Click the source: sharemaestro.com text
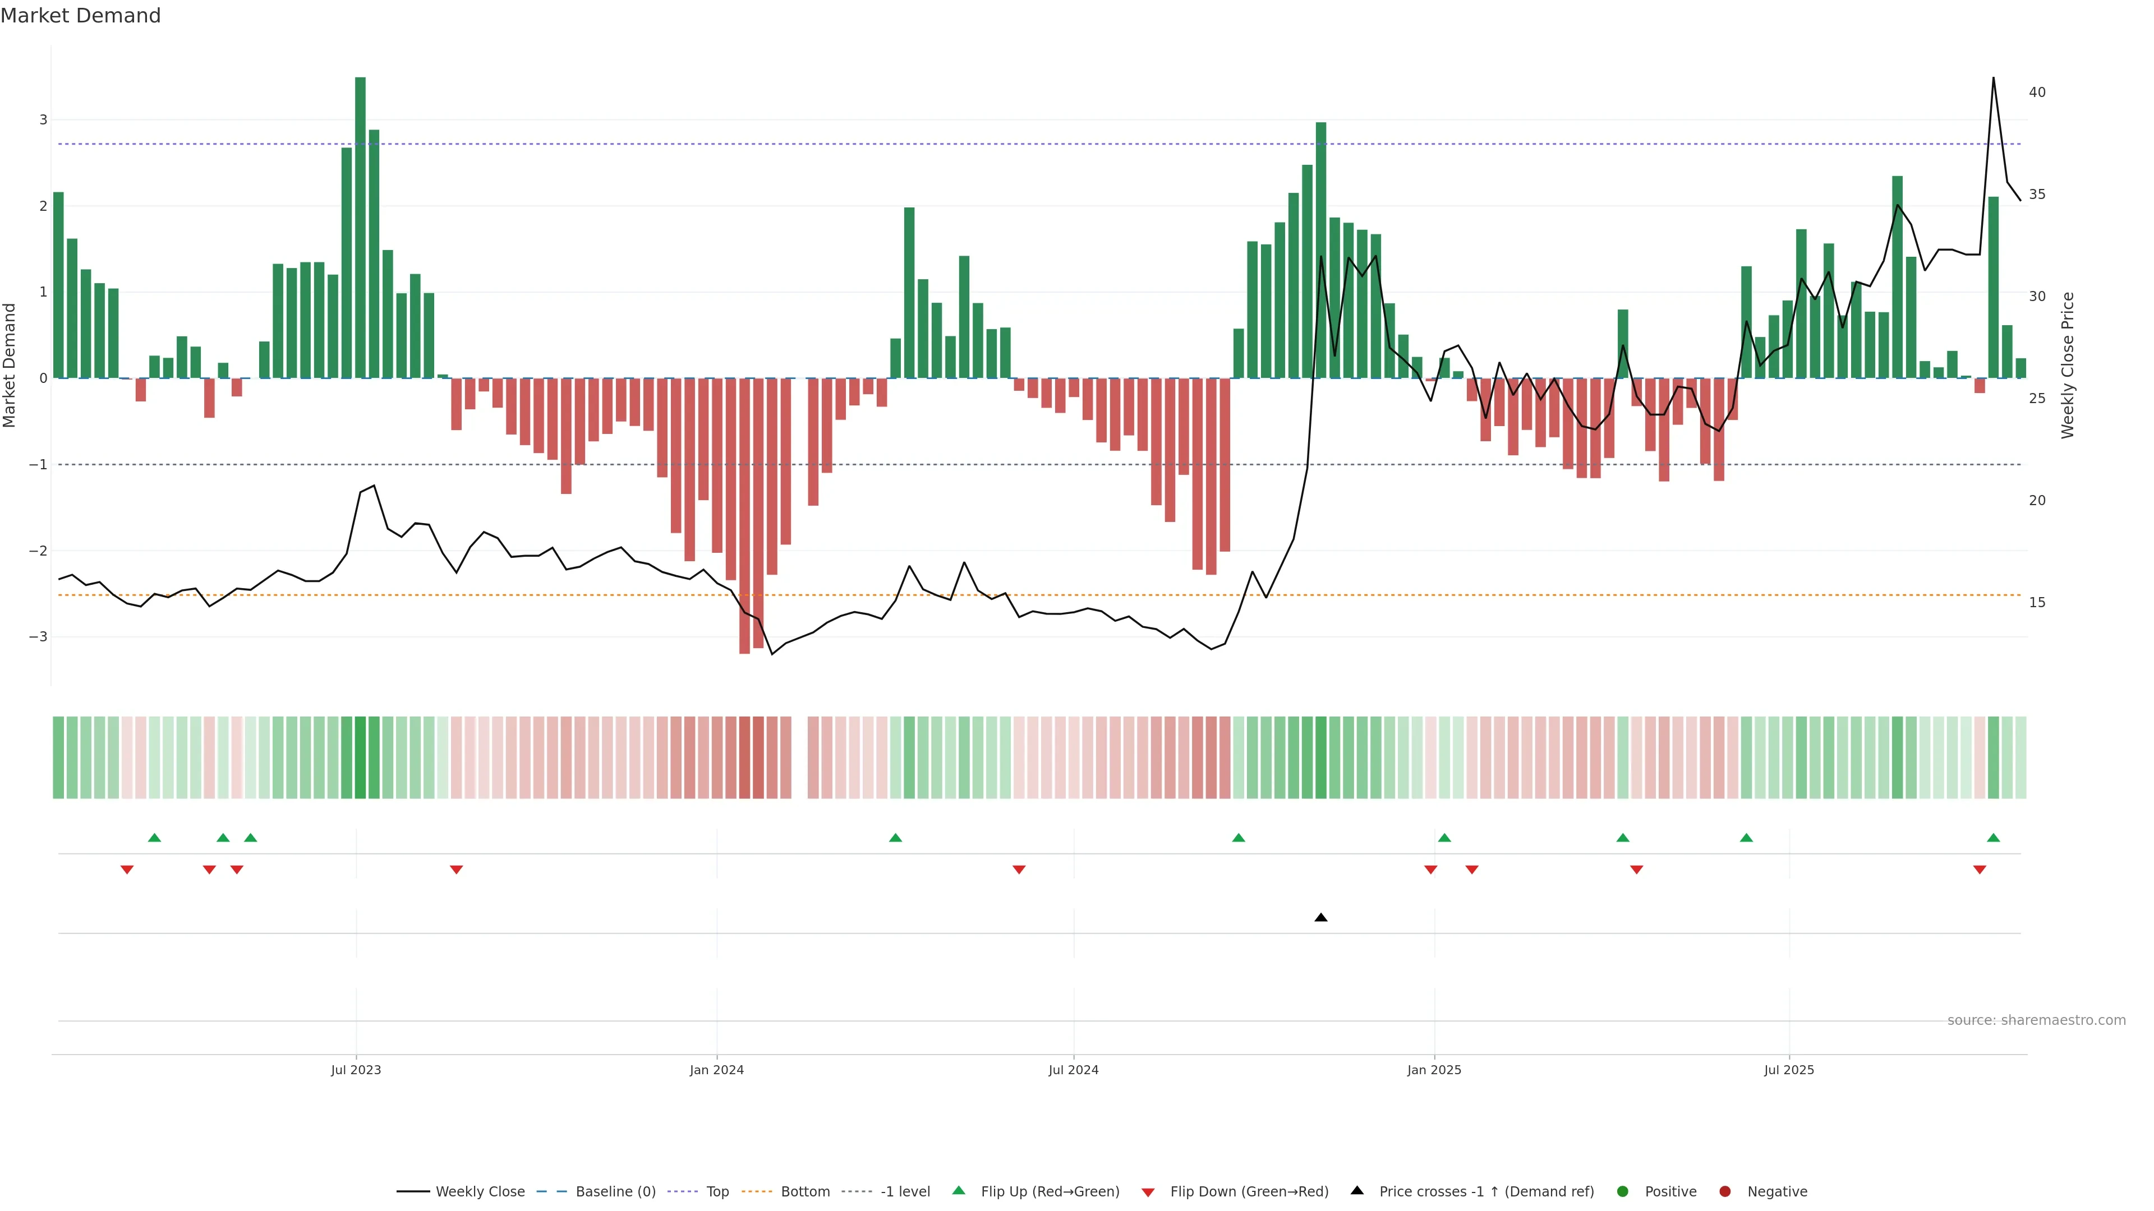This screenshot has height=1211, width=2154. (2036, 1020)
